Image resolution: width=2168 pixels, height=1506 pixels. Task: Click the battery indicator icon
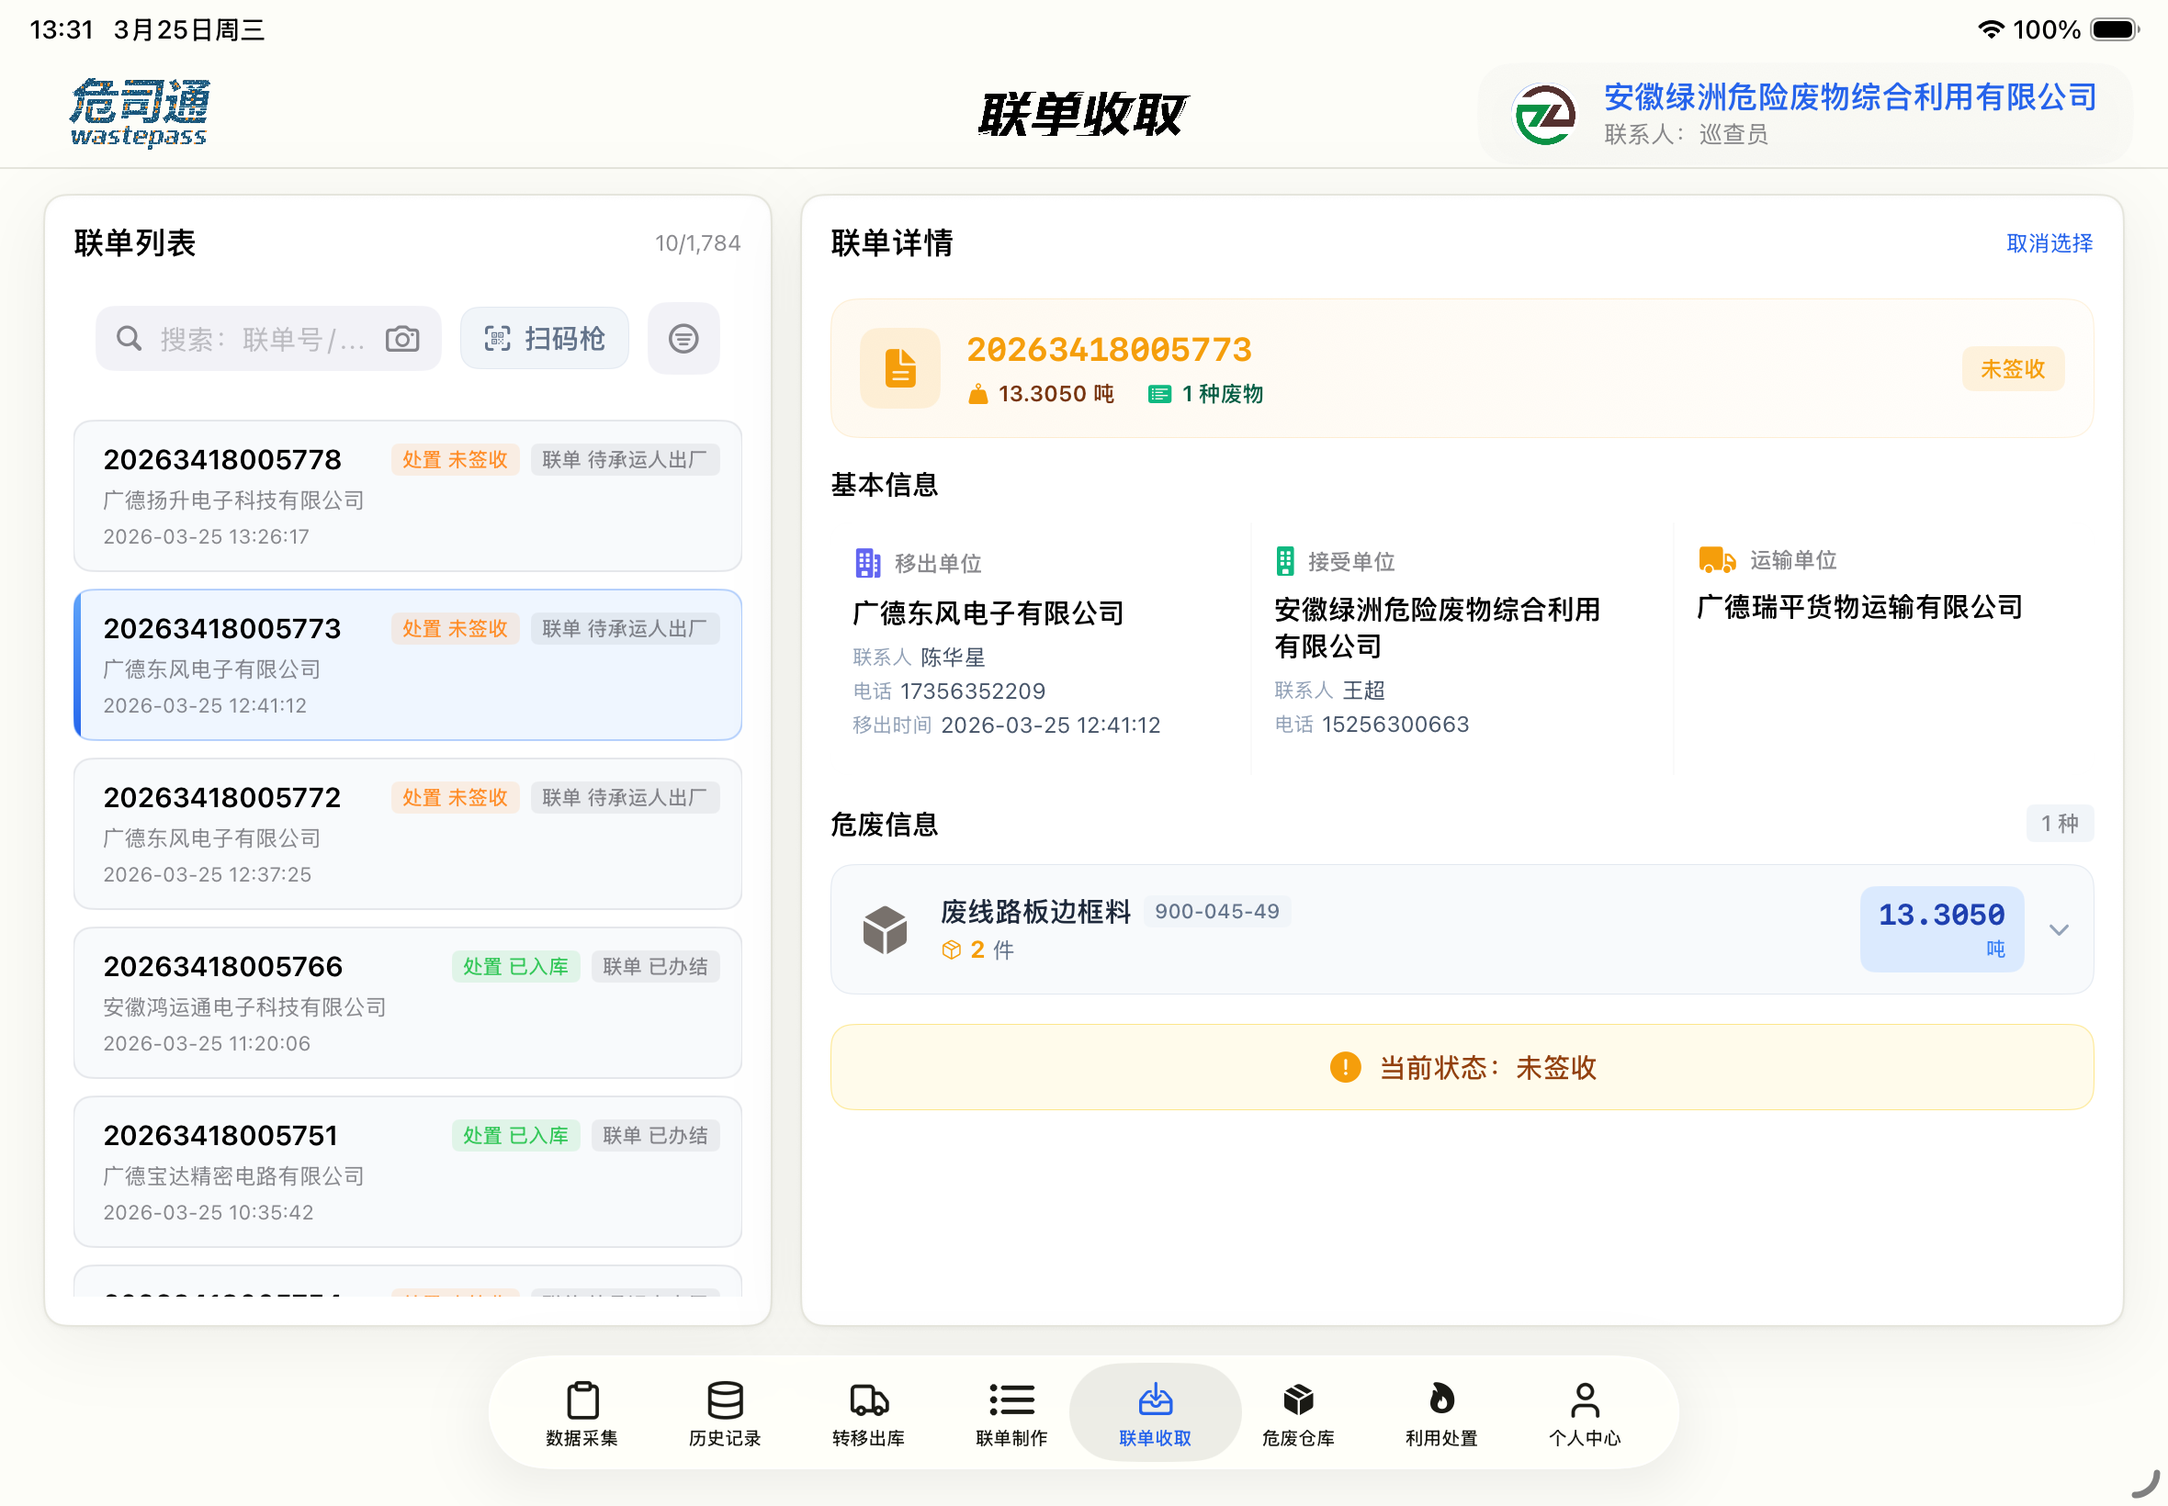[x=2114, y=29]
